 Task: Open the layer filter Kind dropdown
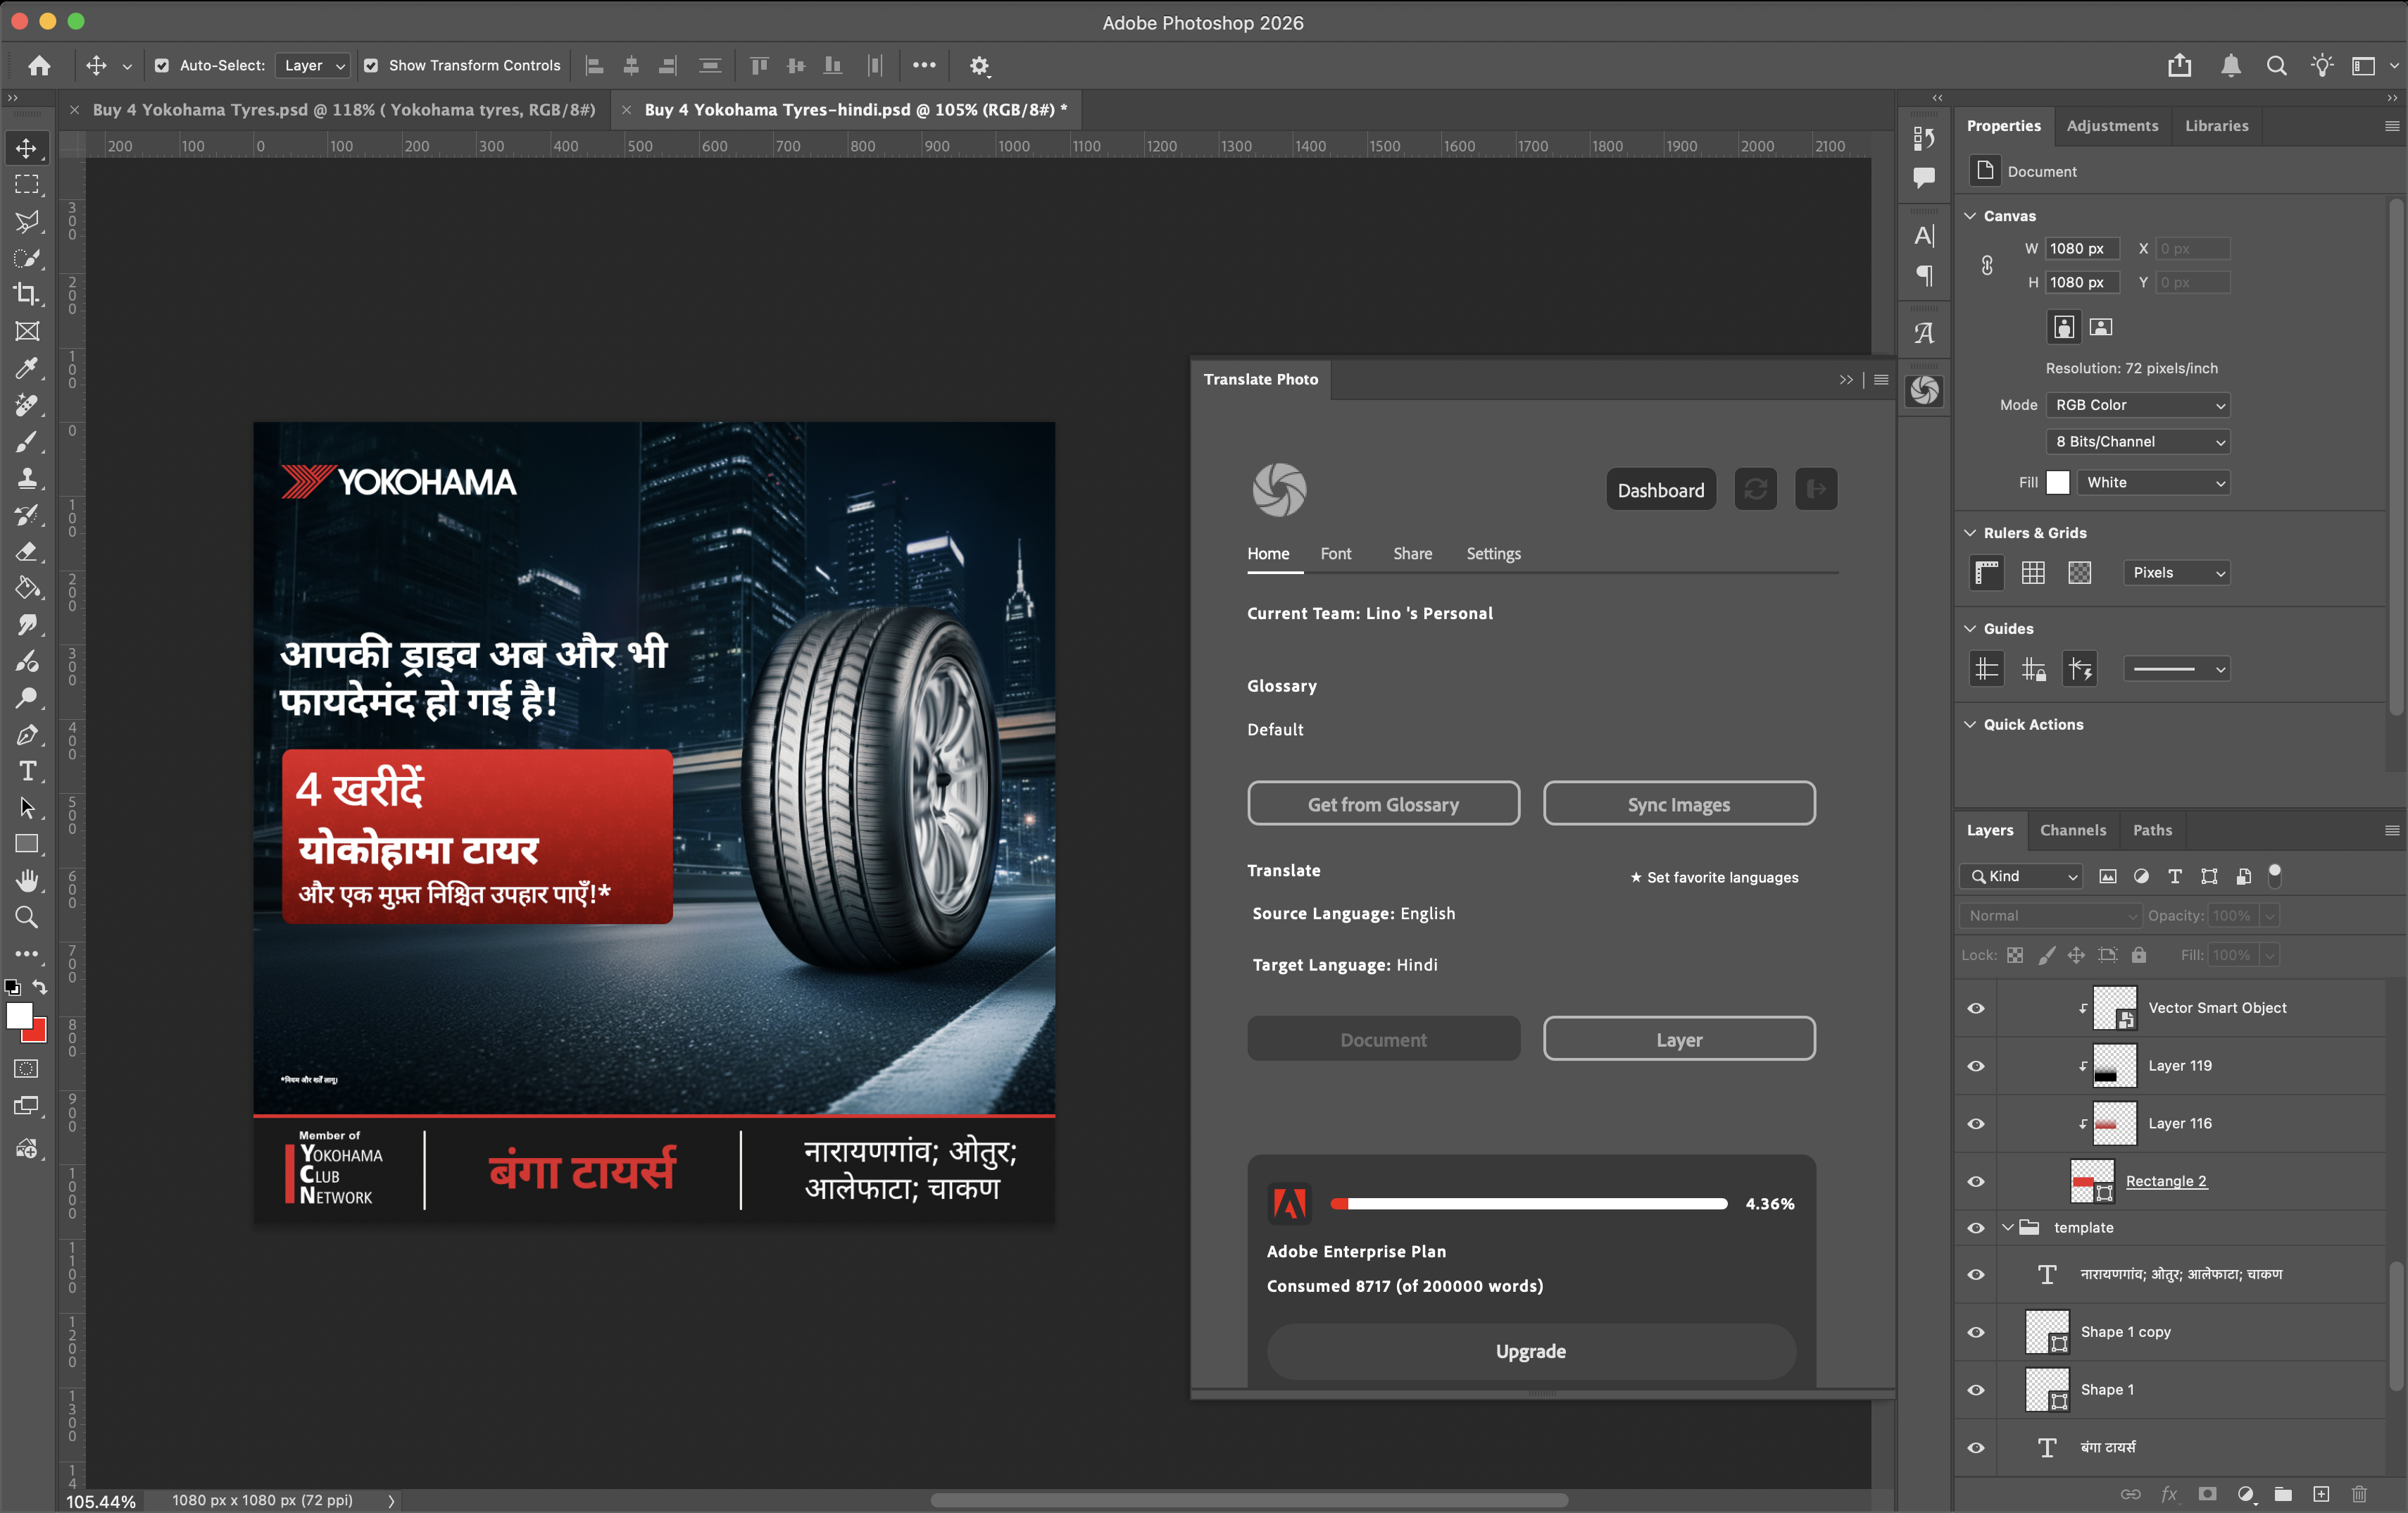pos(2021,876)
